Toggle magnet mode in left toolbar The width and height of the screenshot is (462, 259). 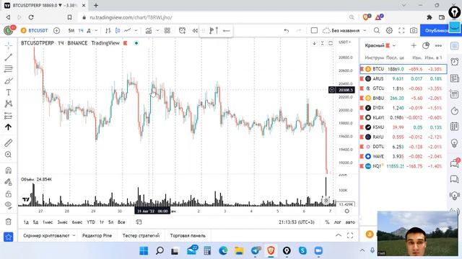pyautogui.click(x=8, y=171)
